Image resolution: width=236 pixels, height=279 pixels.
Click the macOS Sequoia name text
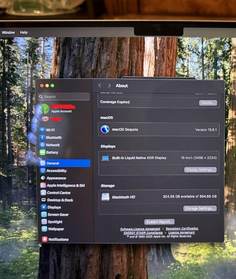tap(125, 130)
